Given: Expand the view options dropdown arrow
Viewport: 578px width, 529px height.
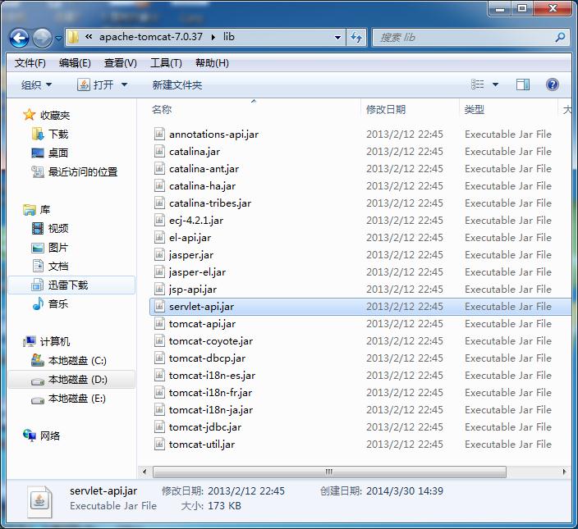Looking at the screenshot, I should coord(496,84).
